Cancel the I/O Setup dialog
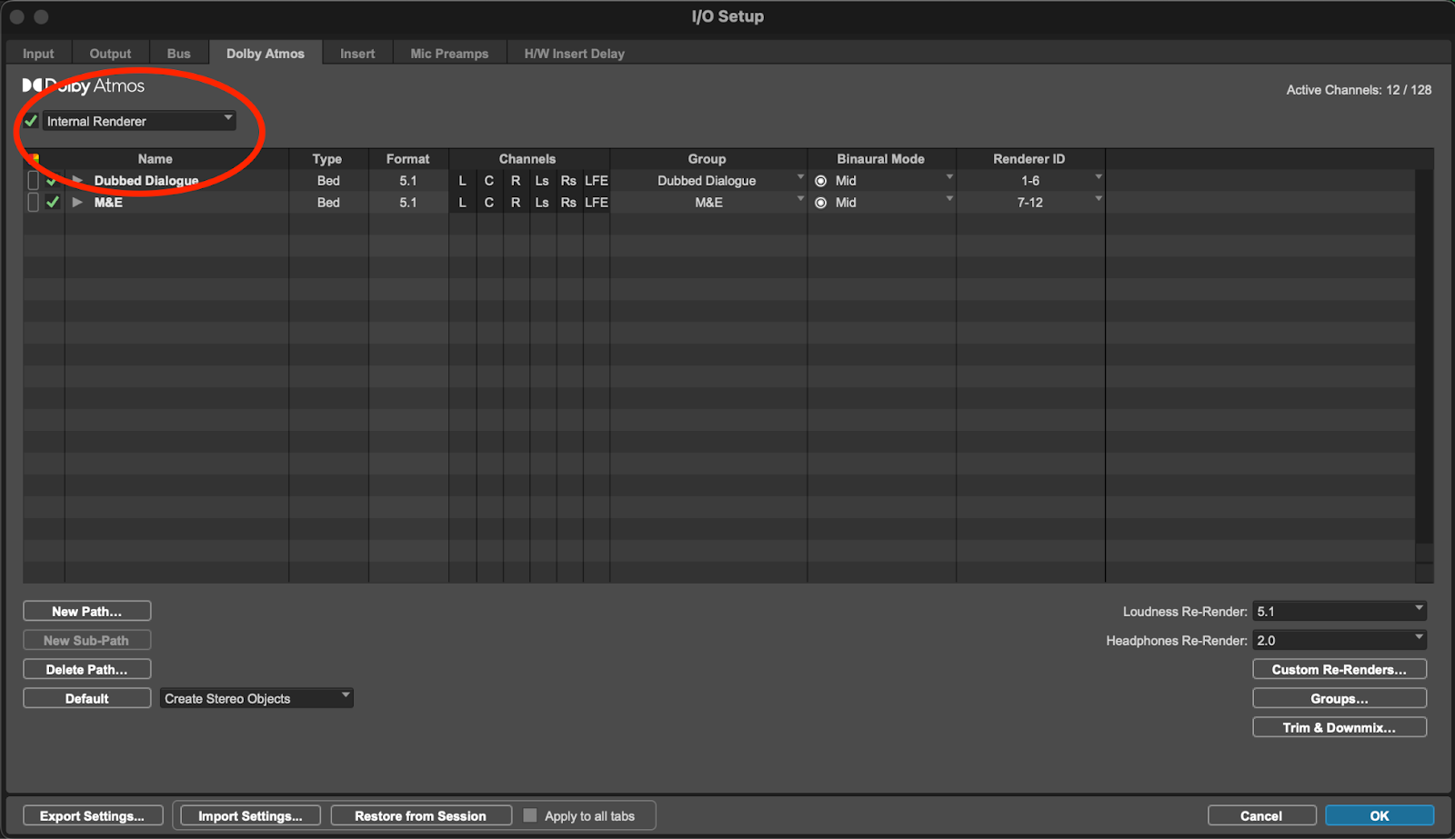1455x839 pixels. pos(1261,816)
